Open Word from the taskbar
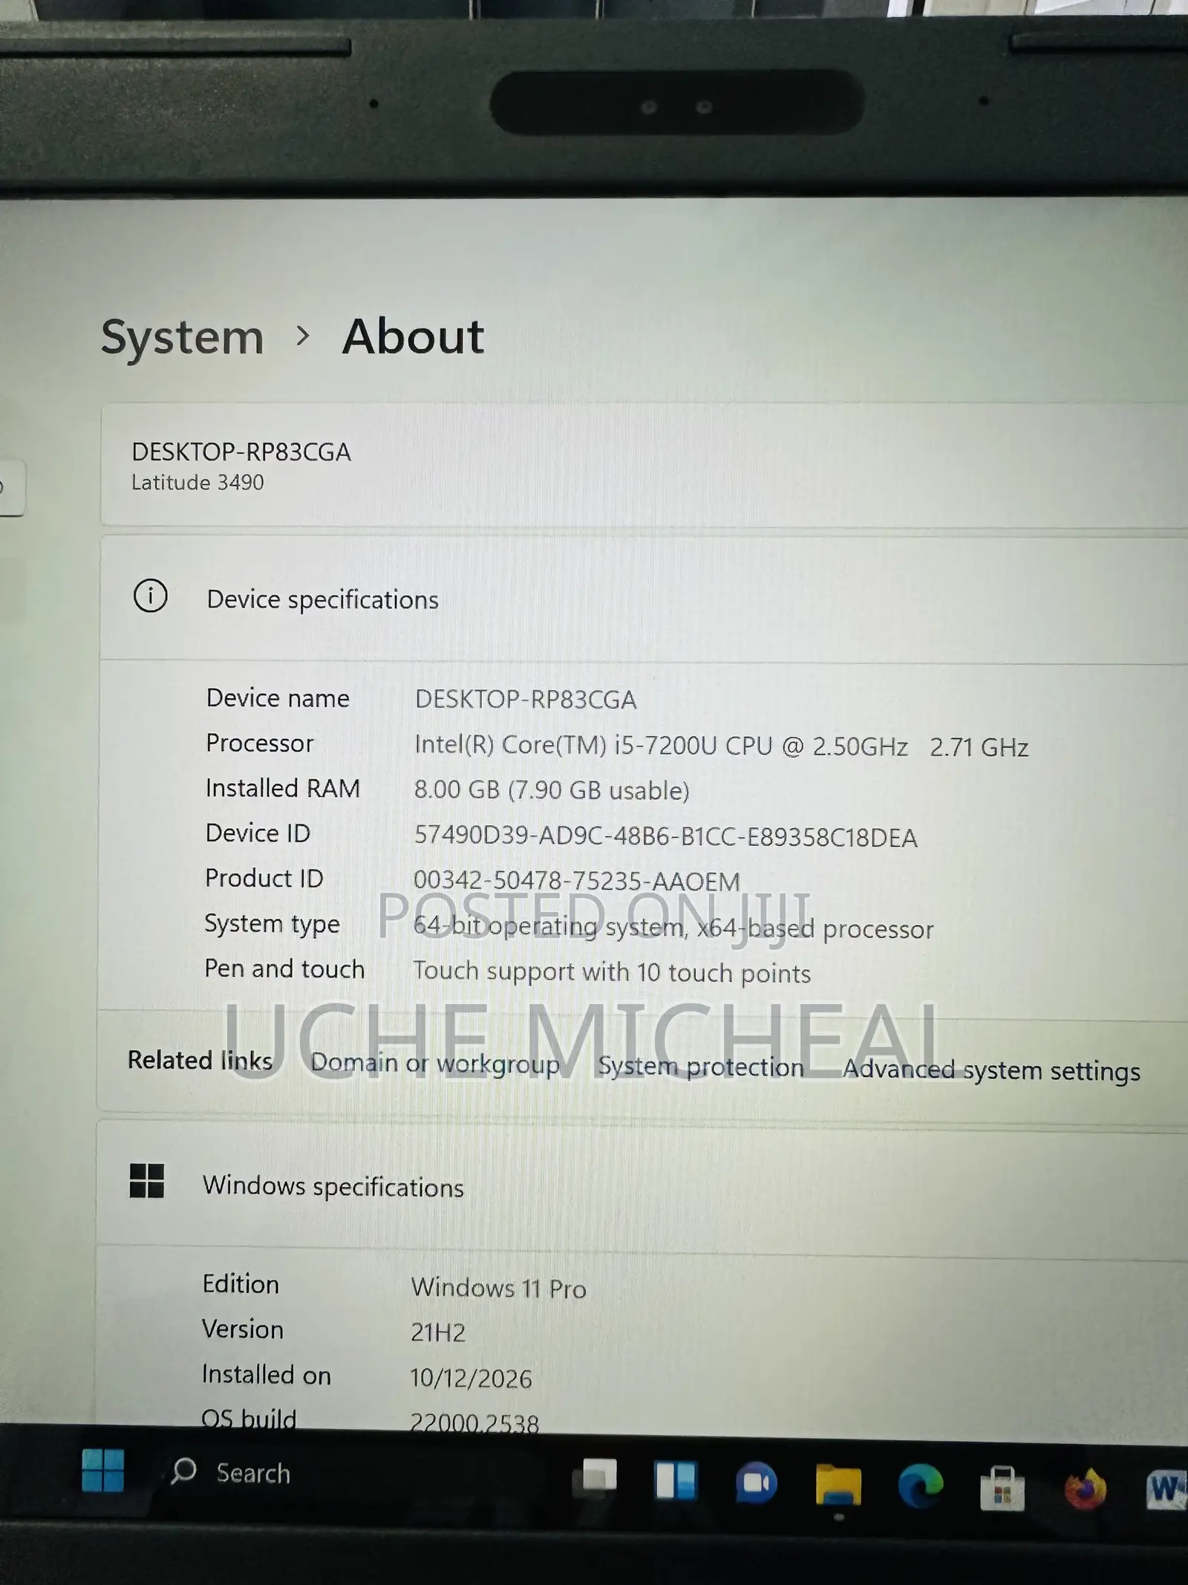Screen dimensions: 1188x1585 (x=1167, y=1489)
